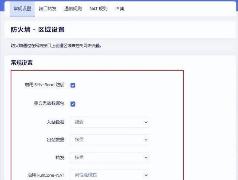Disable the 启用 SYN-flood 防御 checkbox
The image size is (238, 180).
tap(73, 85)
